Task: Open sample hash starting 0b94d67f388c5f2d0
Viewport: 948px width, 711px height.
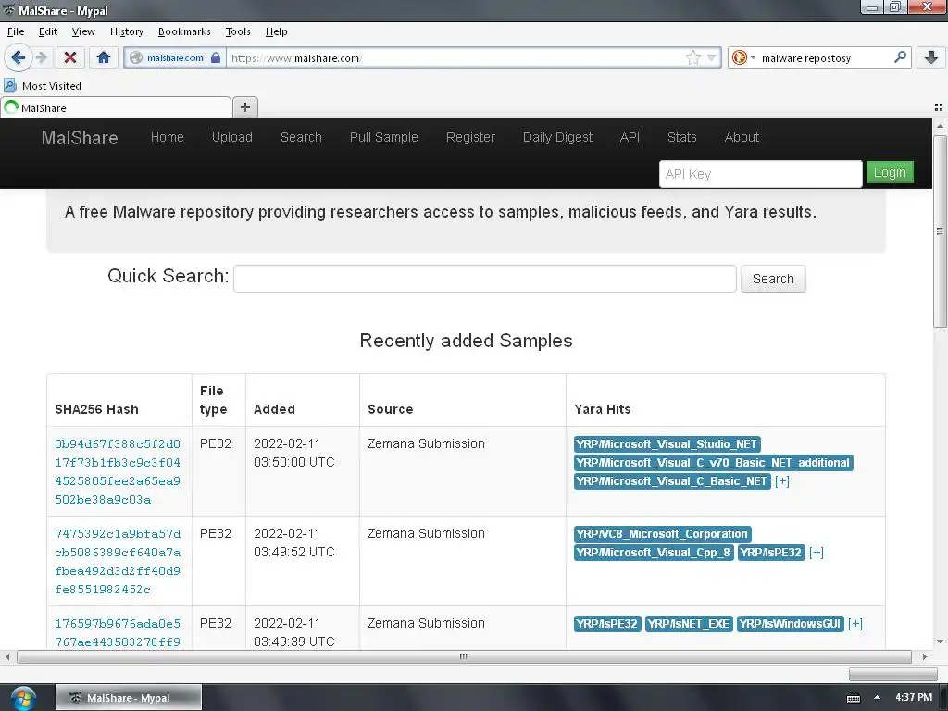Action: [x=118, y=471]
